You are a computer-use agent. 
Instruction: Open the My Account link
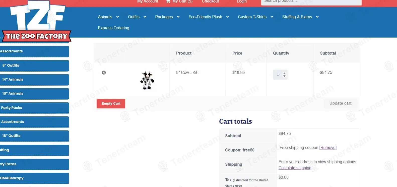[x=148, y=1]
